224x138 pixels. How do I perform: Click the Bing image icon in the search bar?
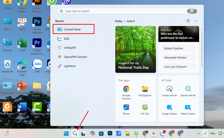192,11
